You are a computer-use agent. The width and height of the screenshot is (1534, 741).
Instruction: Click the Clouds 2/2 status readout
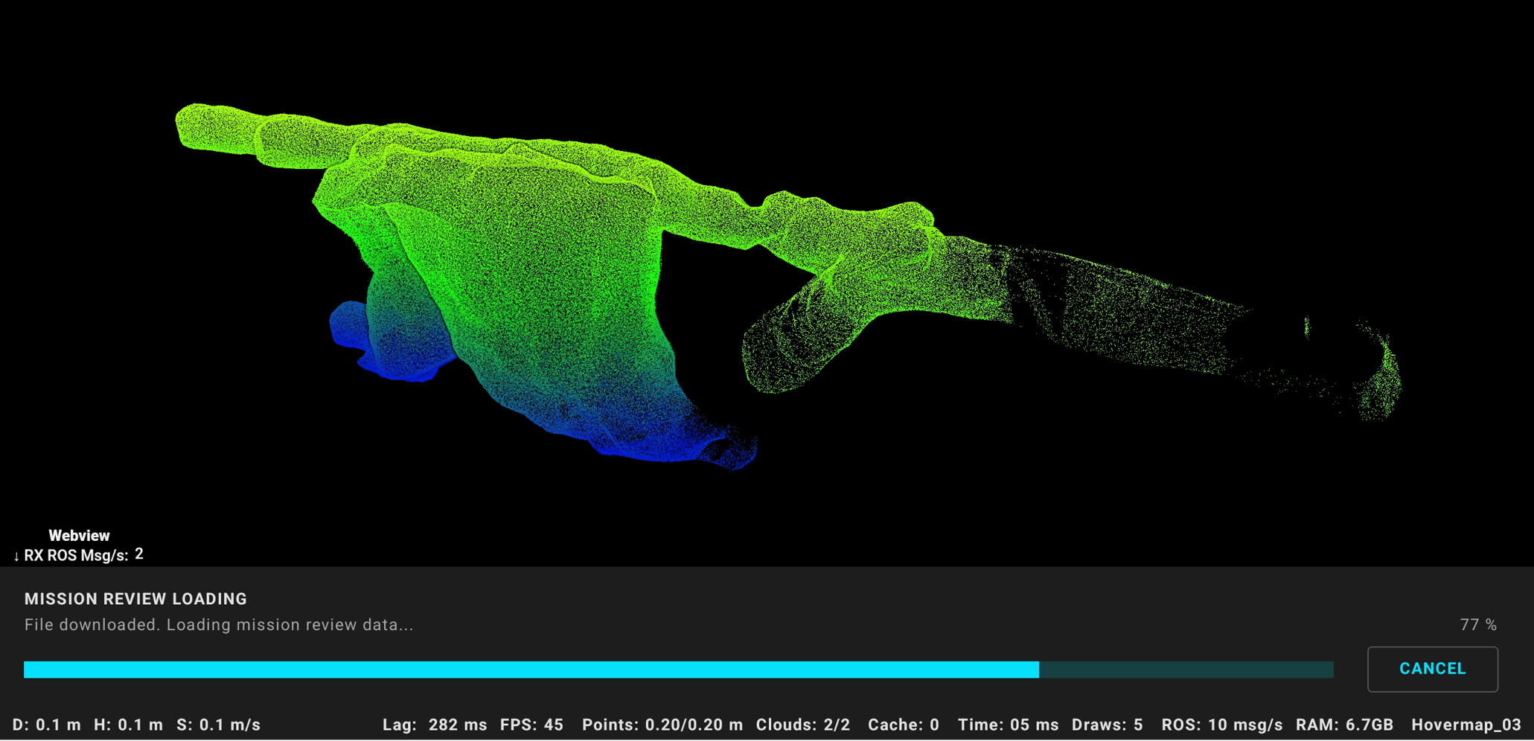click(802, 725)
